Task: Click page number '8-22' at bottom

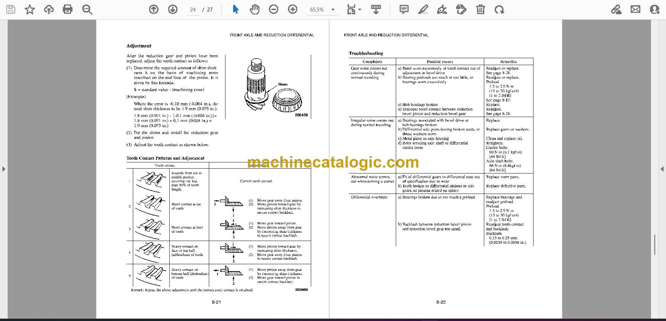Action: 441,302
